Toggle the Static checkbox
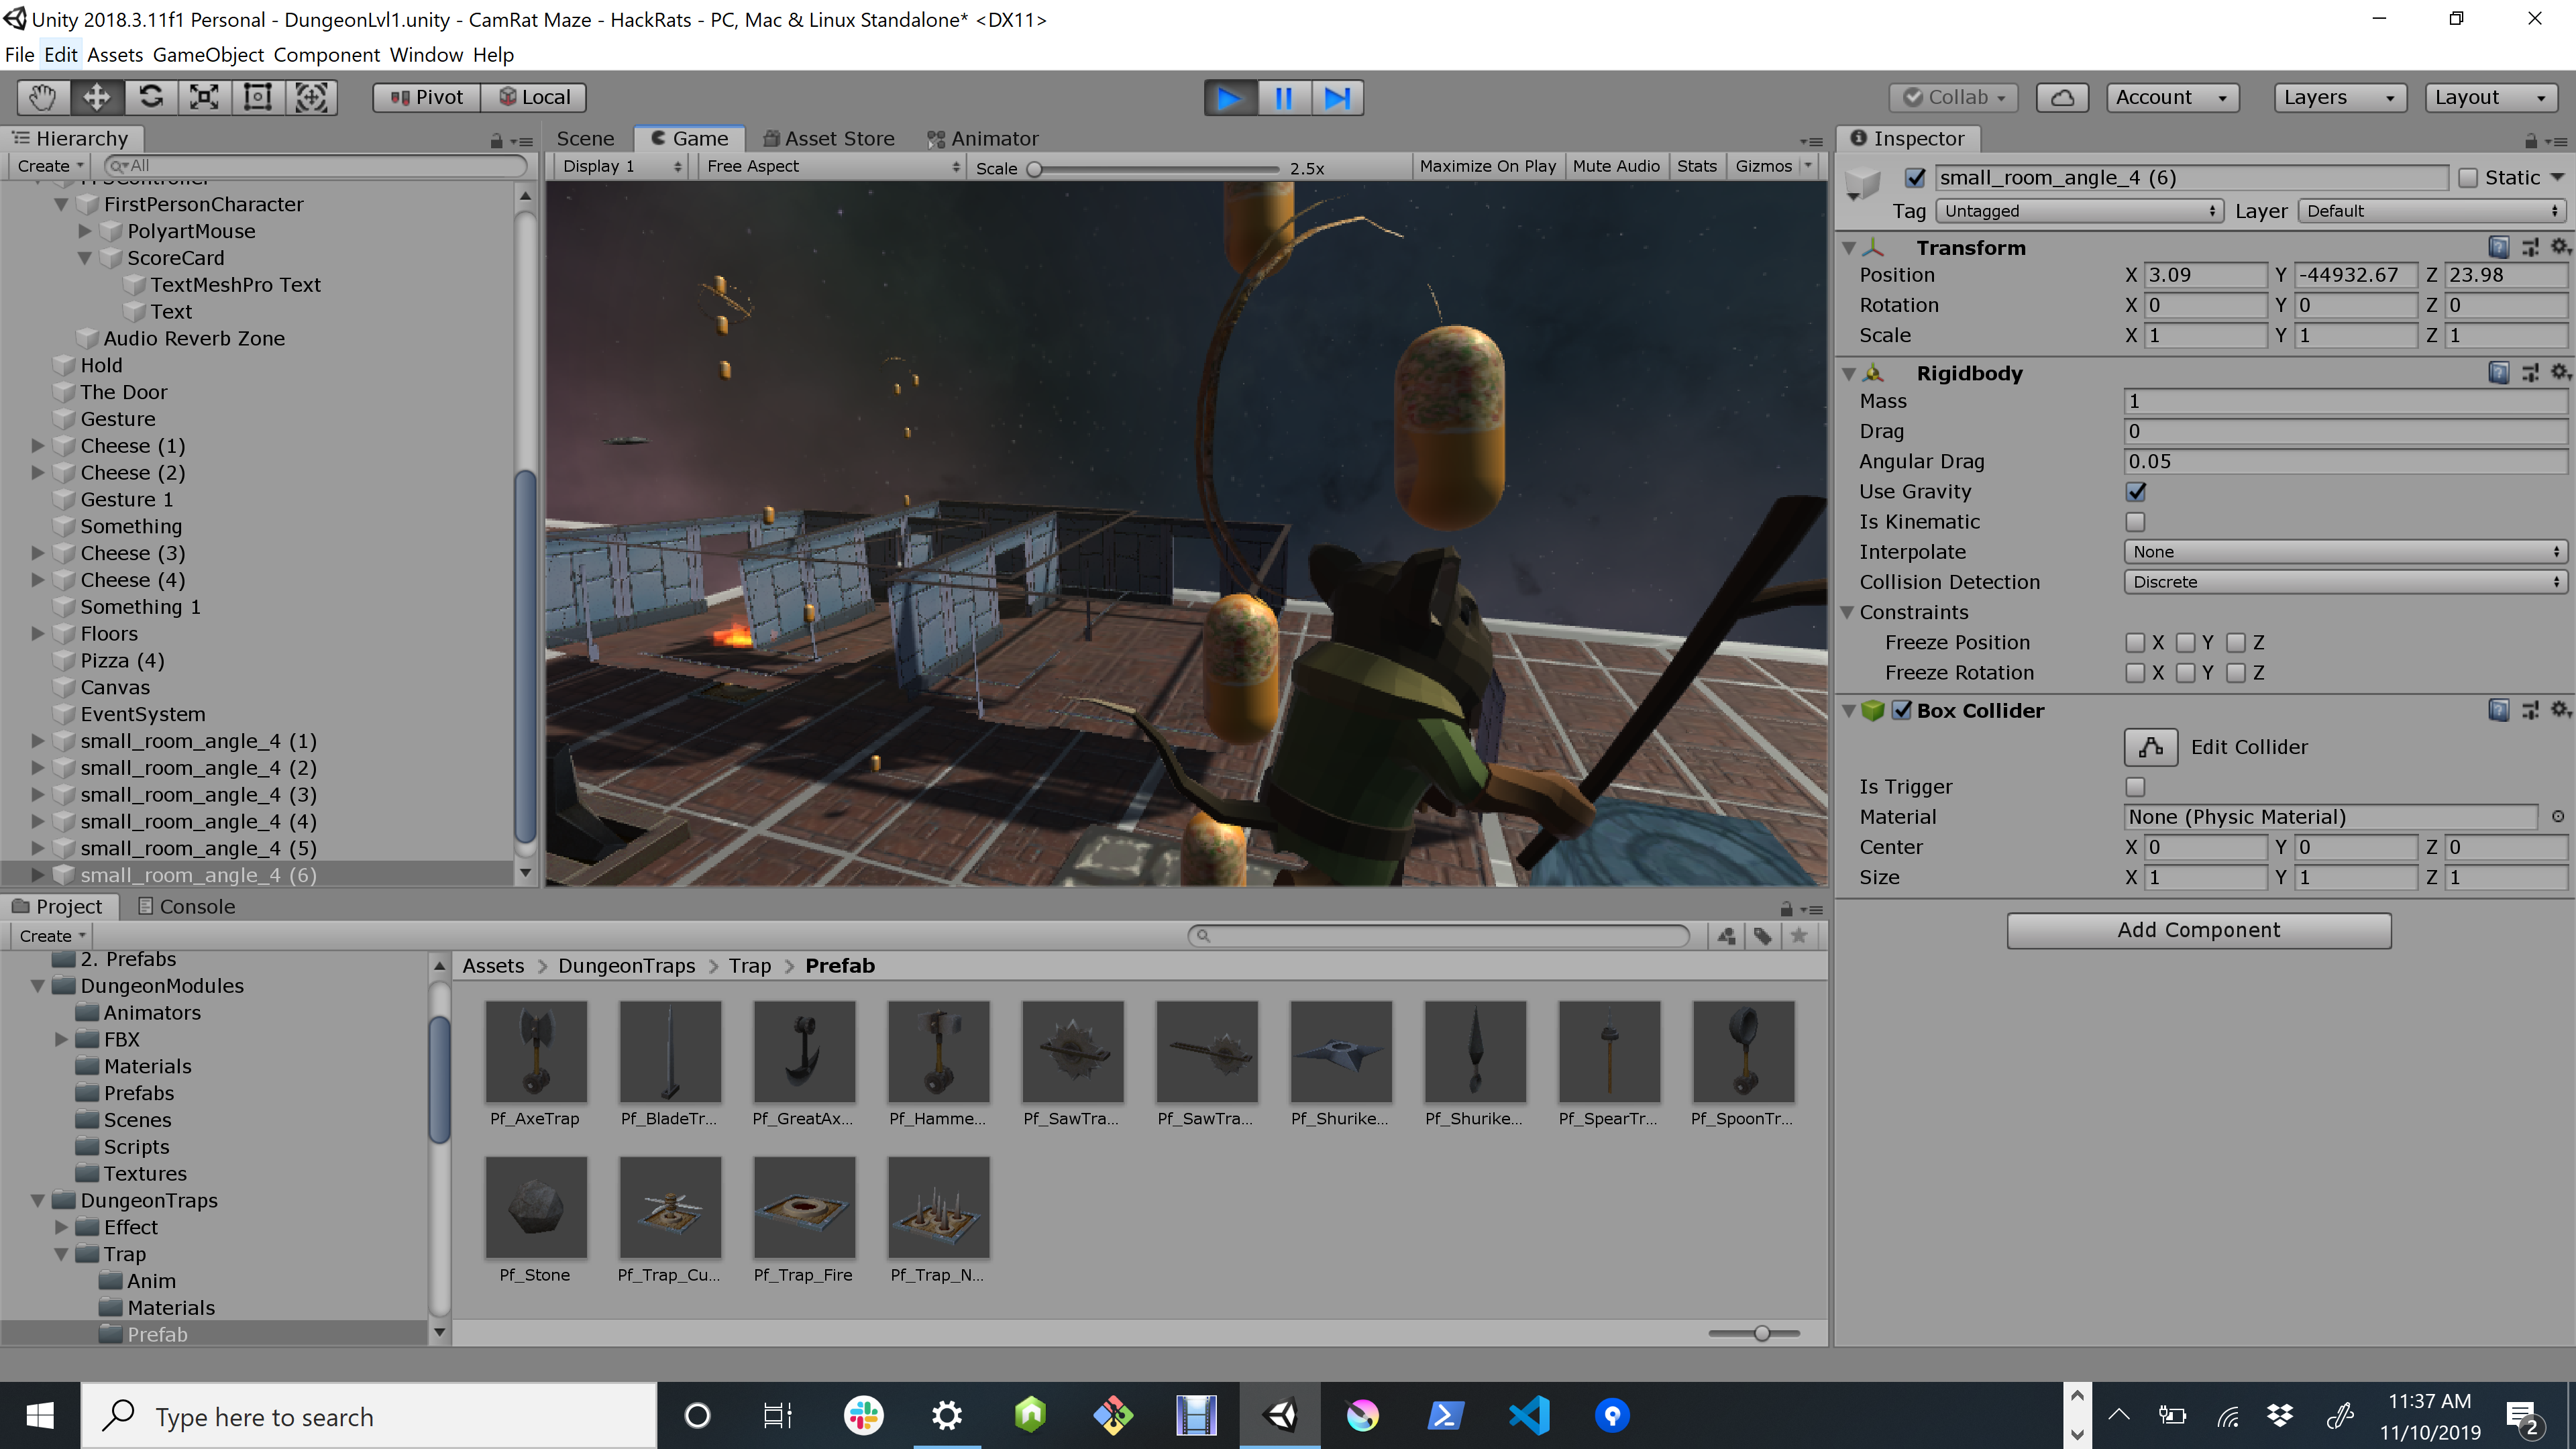 coord(2468,178)
